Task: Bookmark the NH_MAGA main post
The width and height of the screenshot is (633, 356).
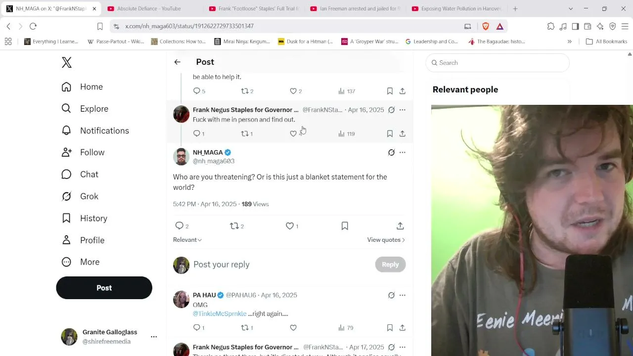Action: (x=345, y=226)
